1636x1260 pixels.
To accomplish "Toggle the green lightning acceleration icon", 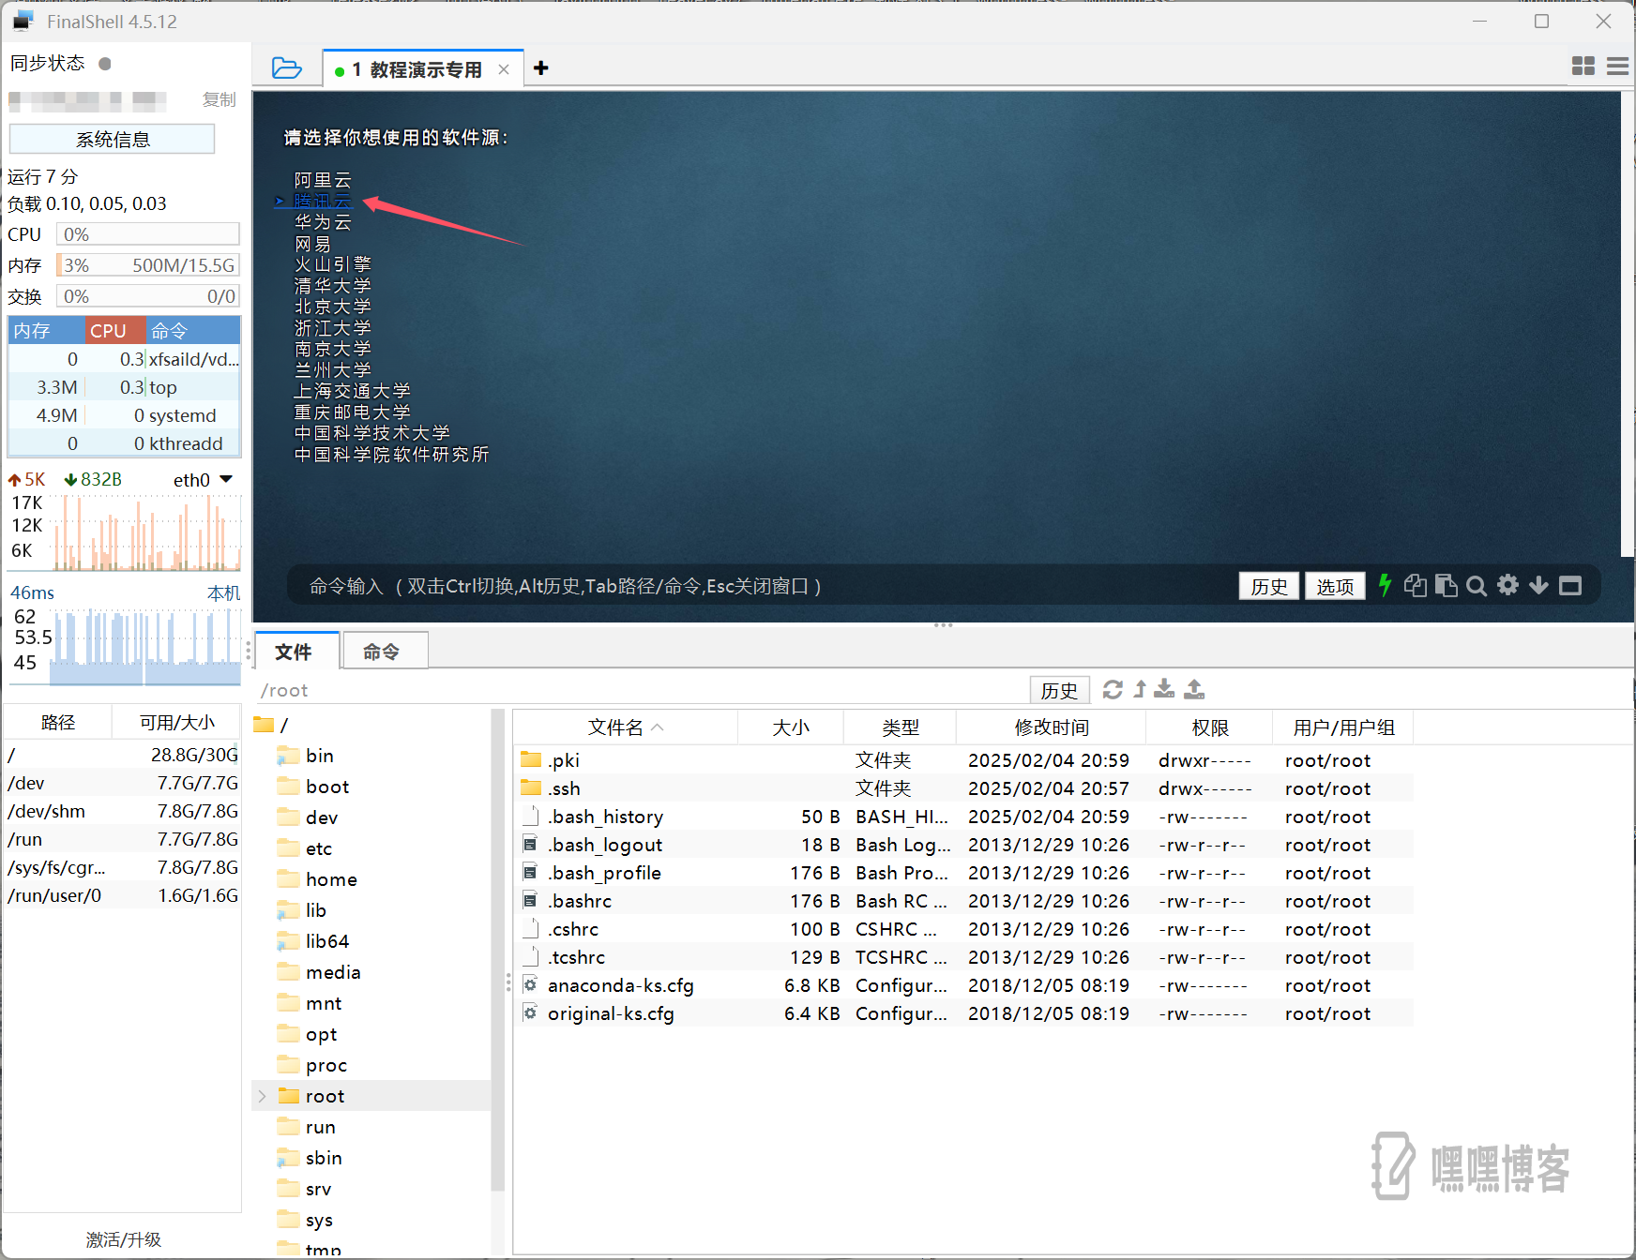I will (1386, 586).
